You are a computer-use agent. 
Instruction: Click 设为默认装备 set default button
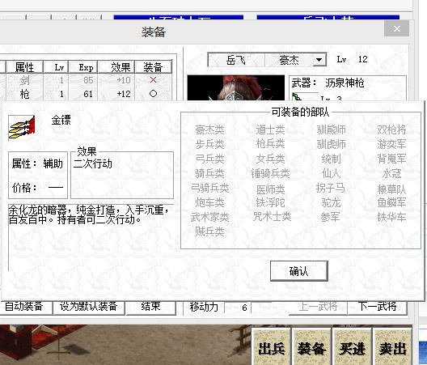(88, 307)
